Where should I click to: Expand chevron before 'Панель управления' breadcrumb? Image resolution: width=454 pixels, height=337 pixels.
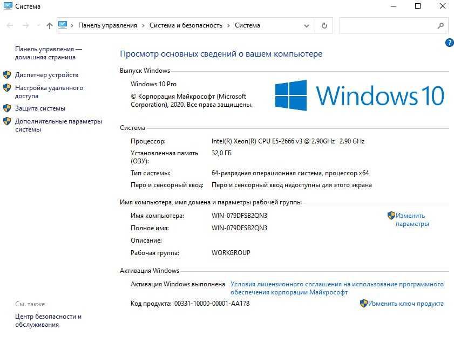click(x=72, y=25)
